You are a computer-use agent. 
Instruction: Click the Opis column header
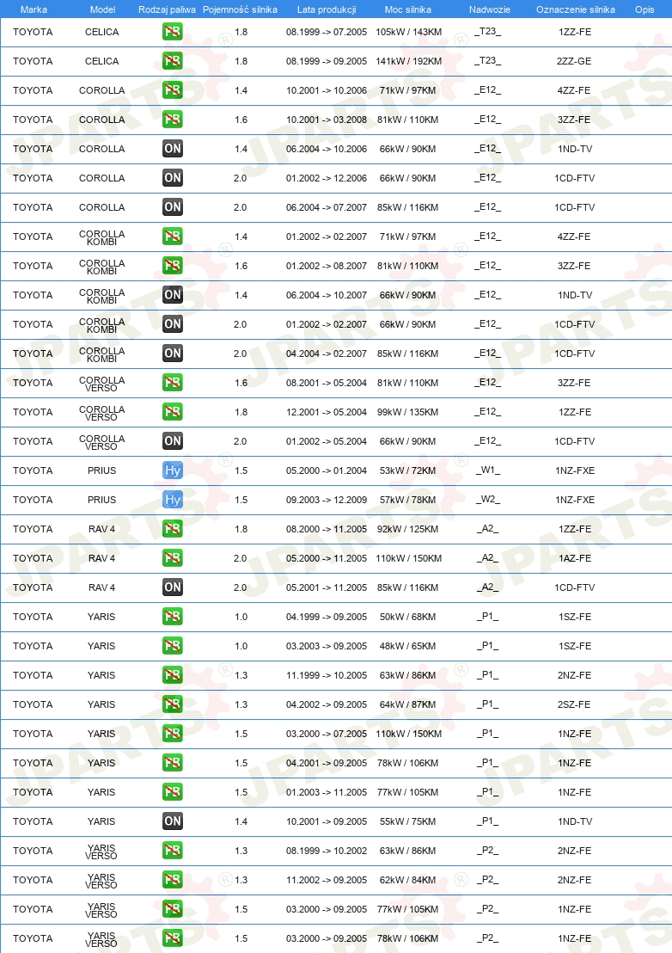pyautogui.click(x=645, y=9)
